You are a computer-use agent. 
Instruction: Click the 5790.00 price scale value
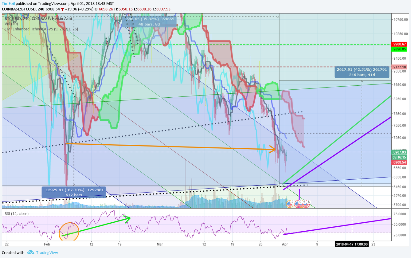400,205
